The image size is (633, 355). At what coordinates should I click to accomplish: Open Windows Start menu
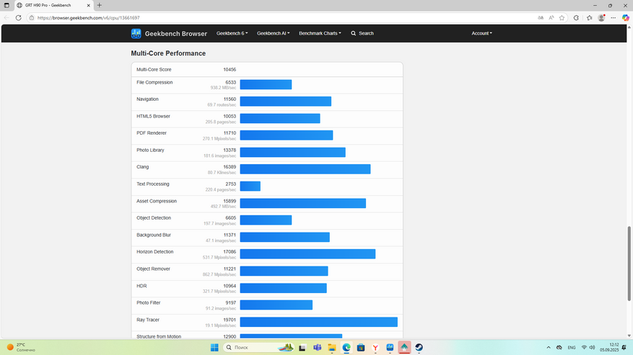coord(214,347)
